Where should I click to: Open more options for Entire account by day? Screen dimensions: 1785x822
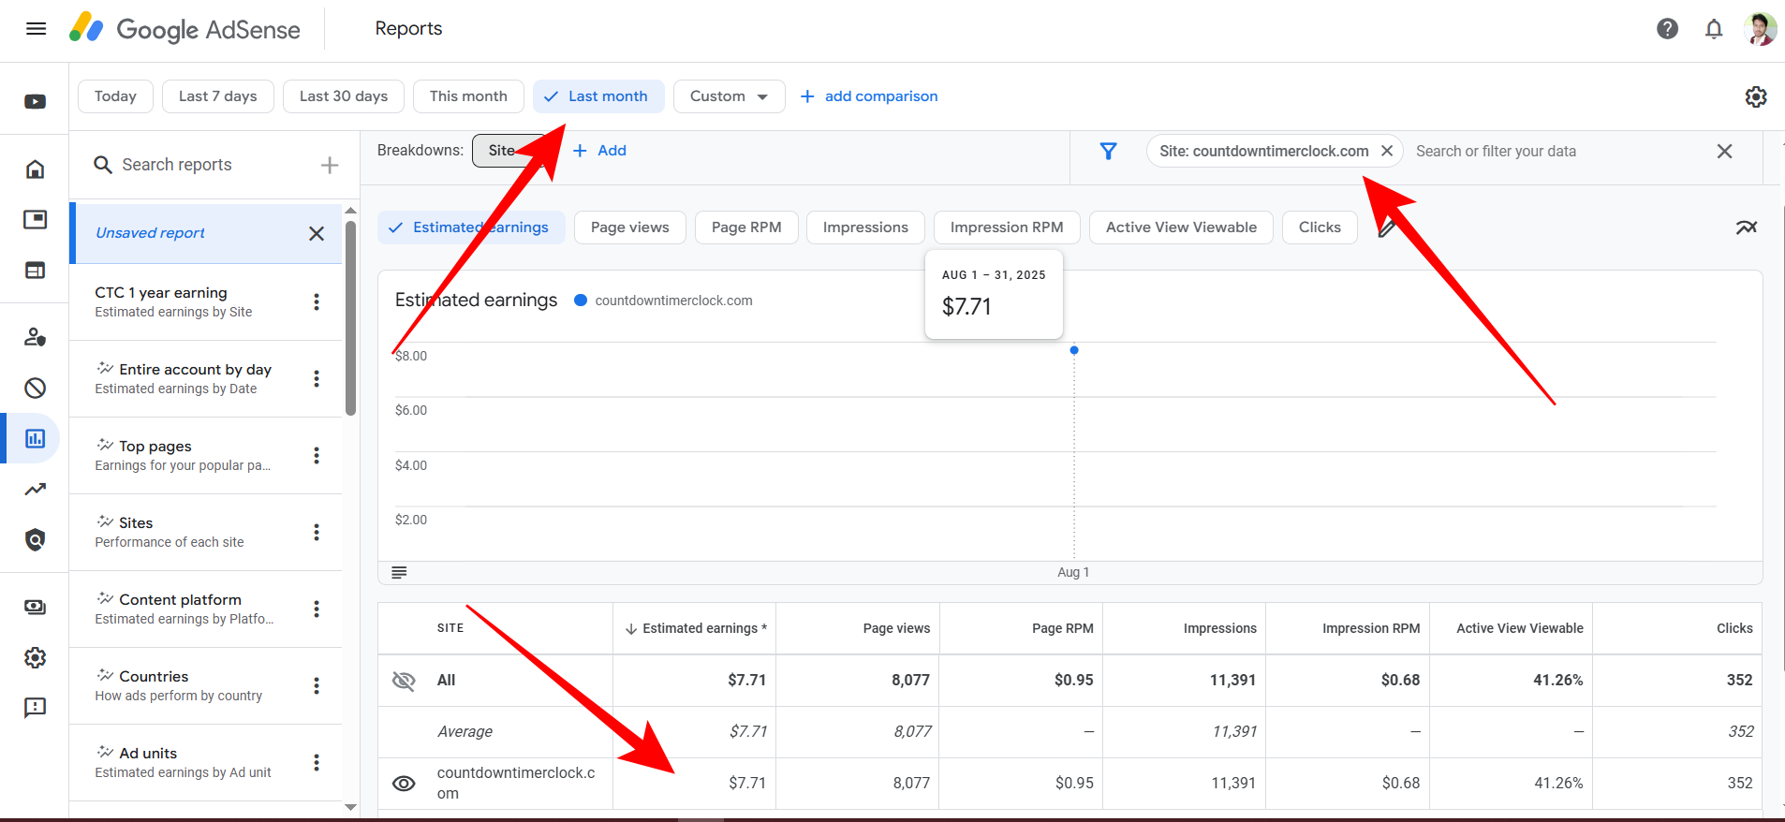[317, 378]
